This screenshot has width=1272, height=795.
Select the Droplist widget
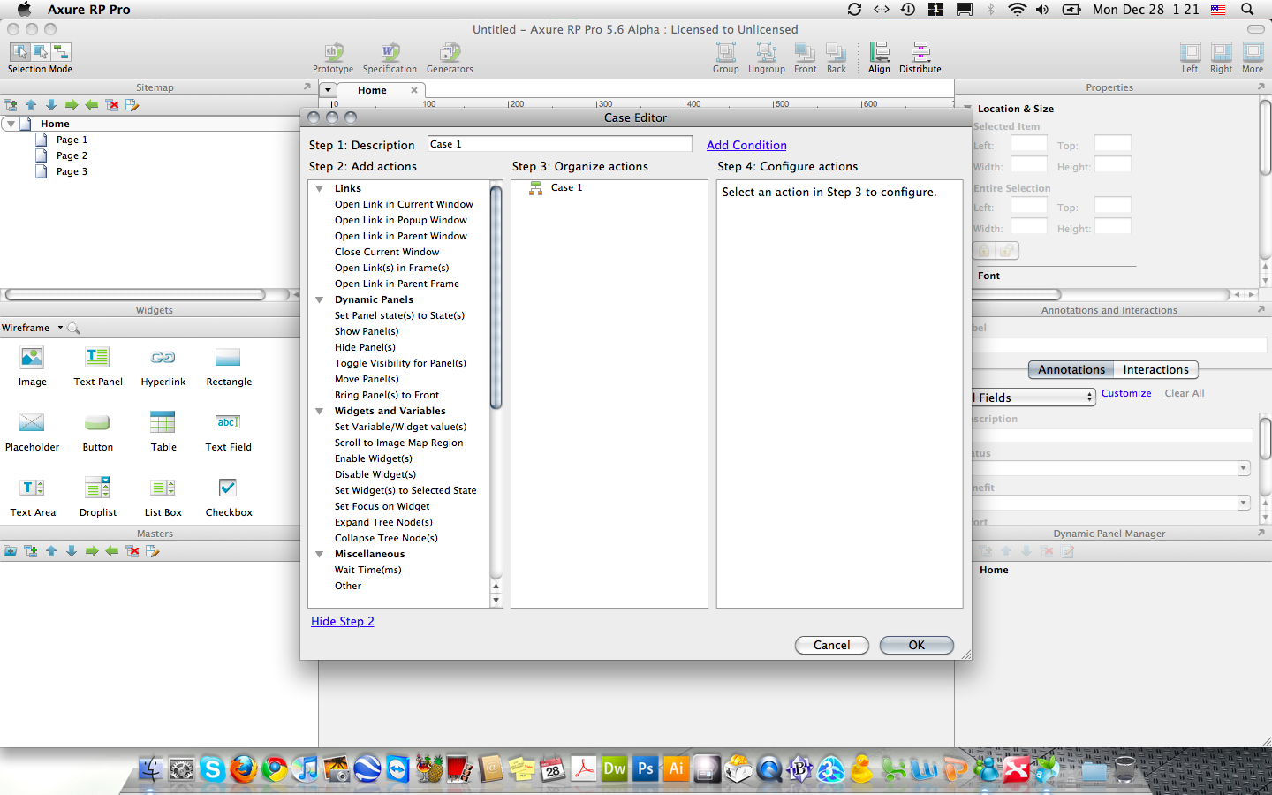pyautogui.click(x=98, y=496)
